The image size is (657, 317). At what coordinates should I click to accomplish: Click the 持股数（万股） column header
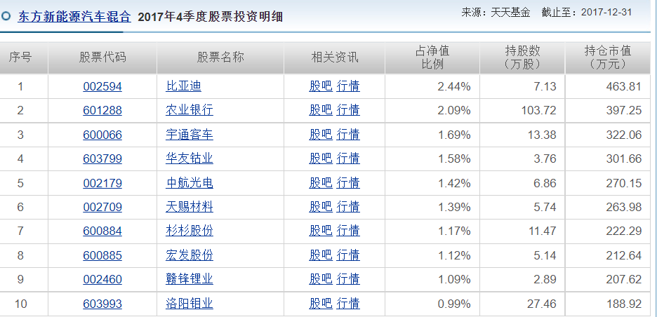(x=522, y=58)
